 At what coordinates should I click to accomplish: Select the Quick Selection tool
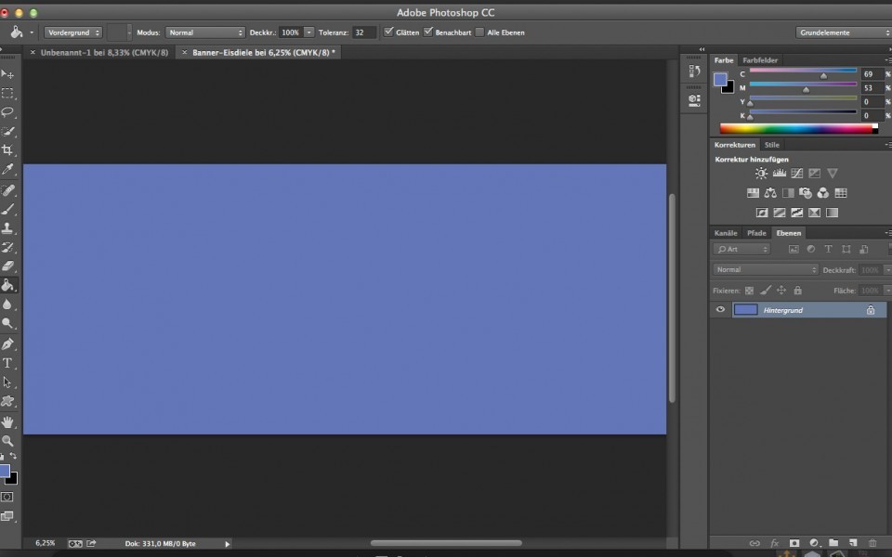[7, 131]
